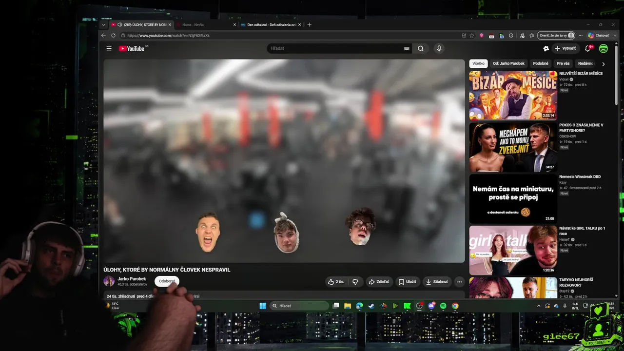The height and width of the screenshot is (351, 624).
Task: Open YouTube notifications bell
Action: click(588, 49)
